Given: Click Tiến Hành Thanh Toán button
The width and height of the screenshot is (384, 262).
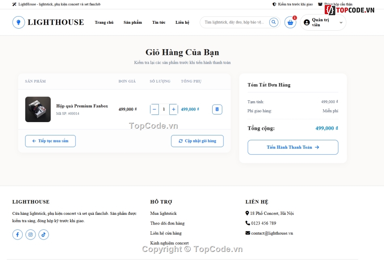Looking at the screenshot, I should click(x=293, y=147).
